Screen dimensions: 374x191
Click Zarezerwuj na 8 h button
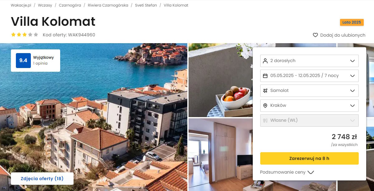pyautogui.click(x=309, y=158)
